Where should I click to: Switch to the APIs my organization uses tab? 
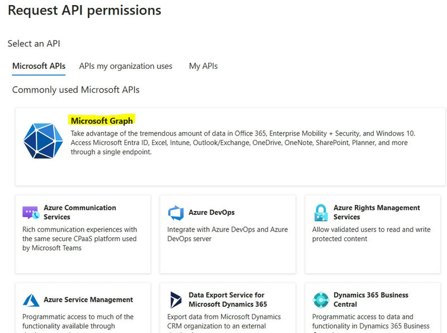coord(126,65)
